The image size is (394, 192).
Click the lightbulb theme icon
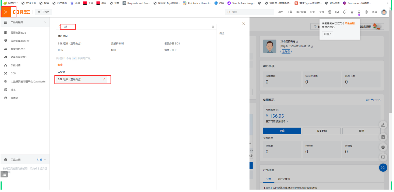pos(359,12)
